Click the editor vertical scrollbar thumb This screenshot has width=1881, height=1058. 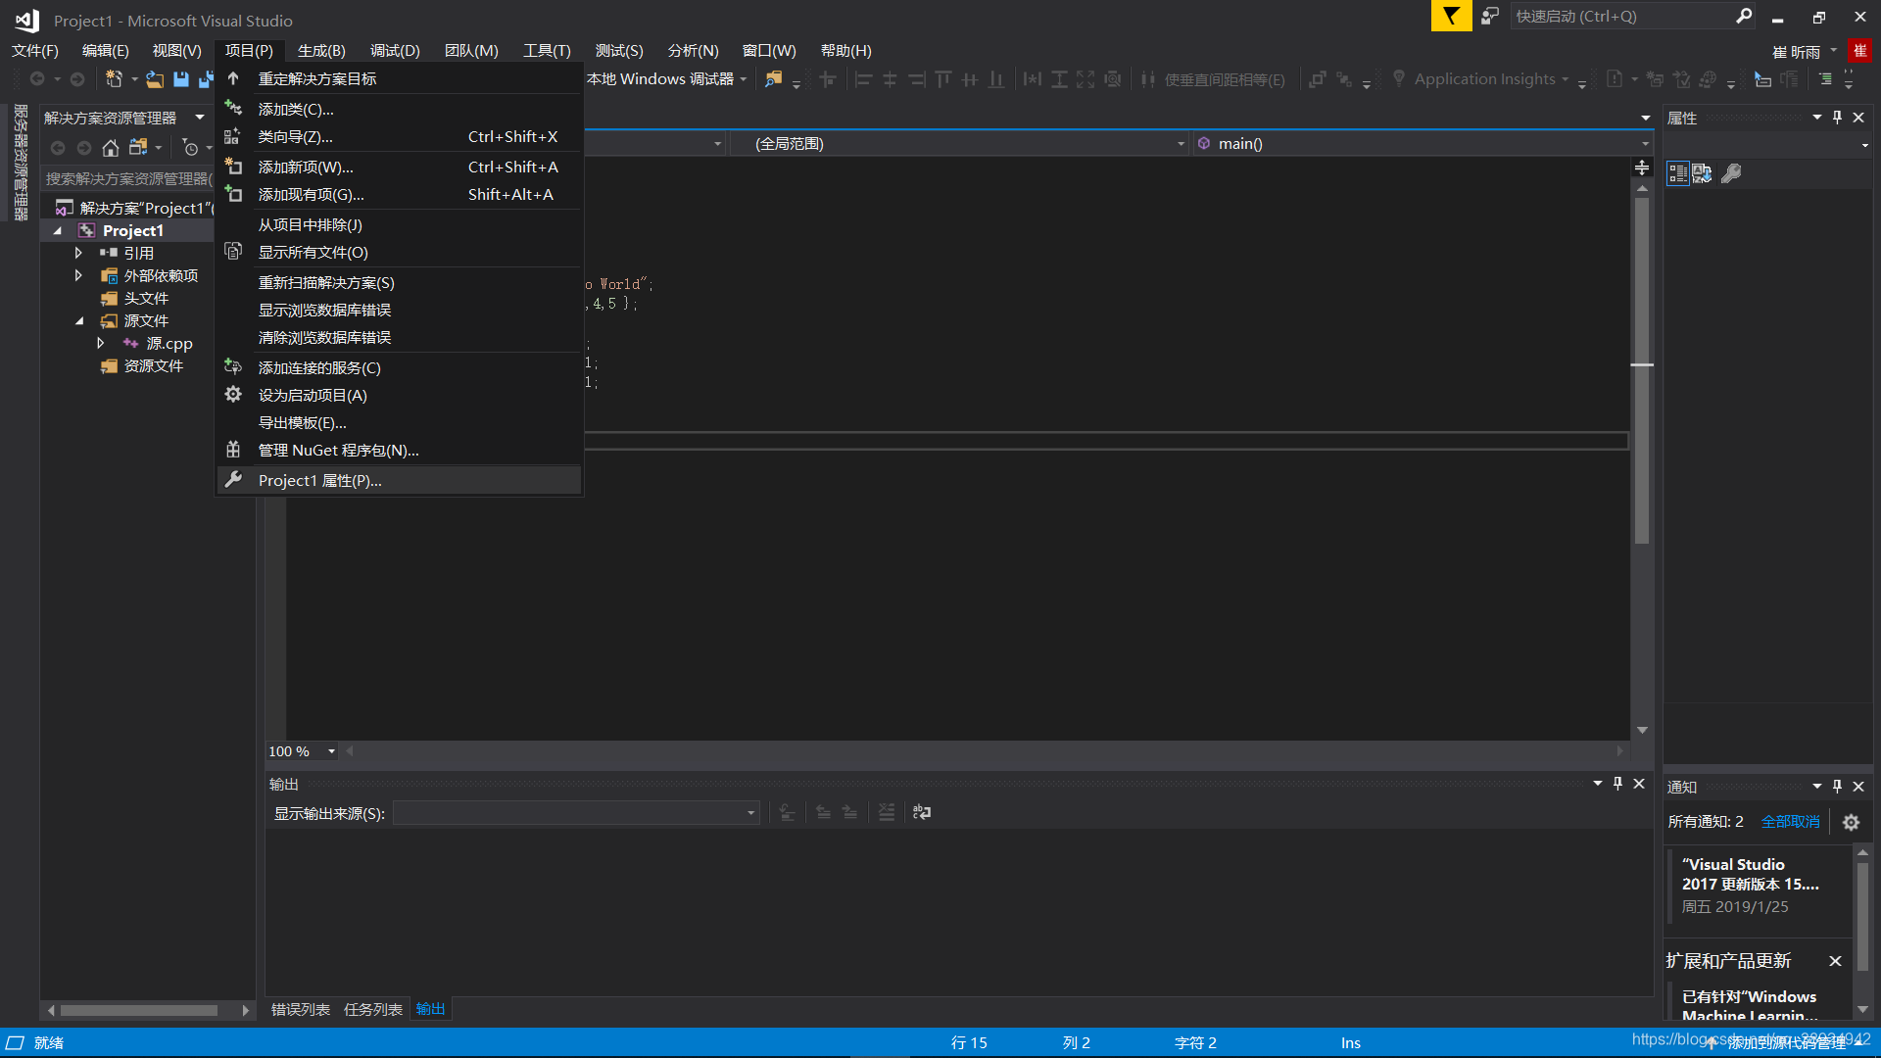[1642, 371]
